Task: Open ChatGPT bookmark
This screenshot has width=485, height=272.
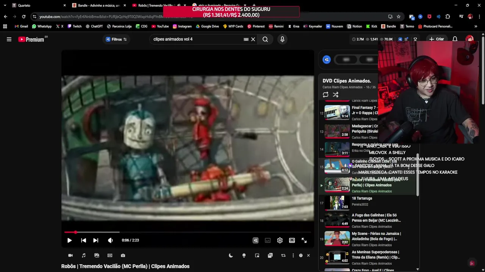Action: point(94,26)
